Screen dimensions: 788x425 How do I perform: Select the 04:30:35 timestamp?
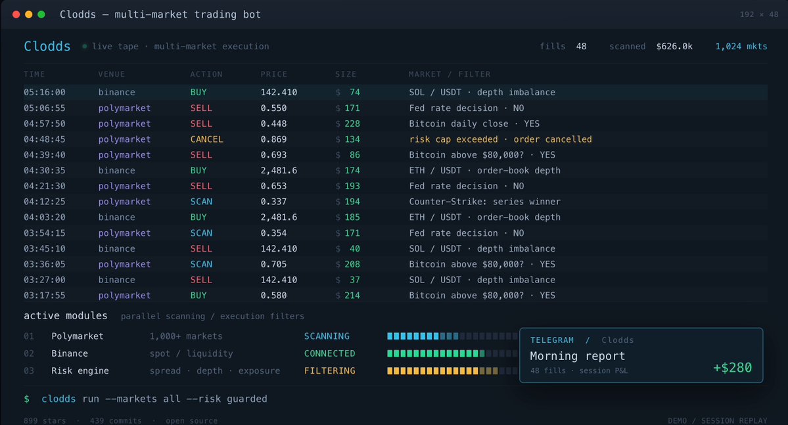(x=44, y=170)
